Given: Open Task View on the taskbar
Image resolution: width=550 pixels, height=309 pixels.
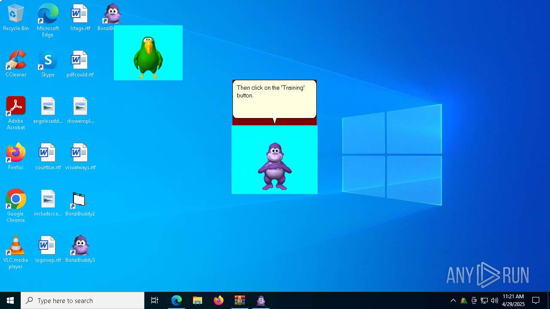Looking at the screenshot, I should click(155, 300).
